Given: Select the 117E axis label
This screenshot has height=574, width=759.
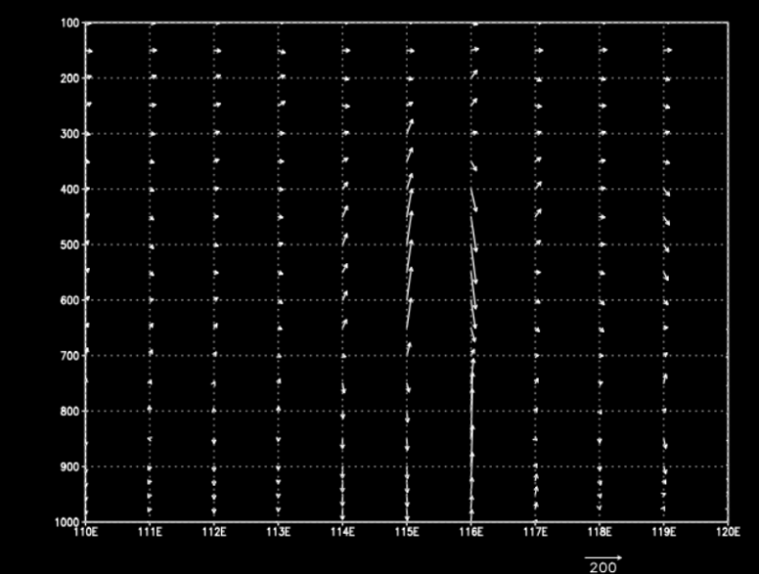Looking at the screenshot, I should (x=535, y=531).
